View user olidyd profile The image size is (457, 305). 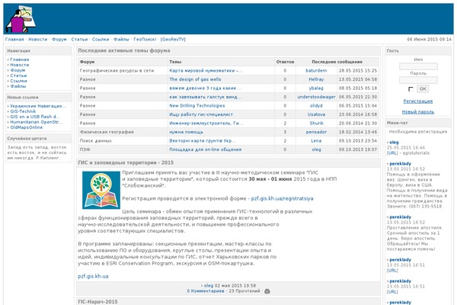tap(316, 106)
